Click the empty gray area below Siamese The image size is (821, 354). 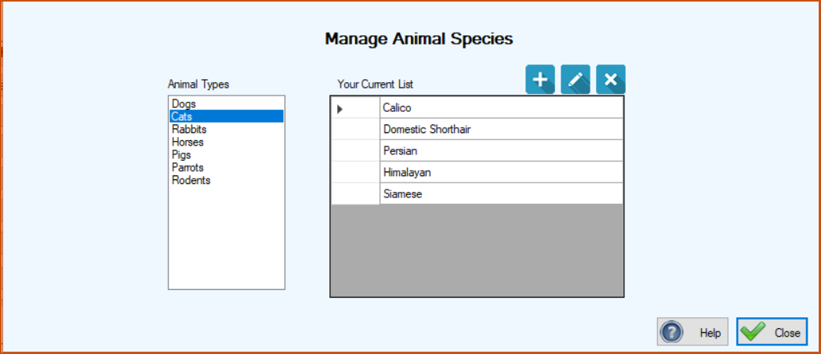[477, 250]
